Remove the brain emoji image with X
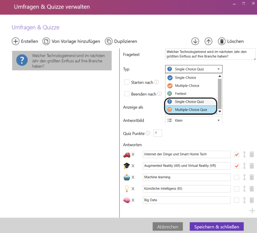The height and width of the screenshot is (233, 257). click(x=133, y=200)
